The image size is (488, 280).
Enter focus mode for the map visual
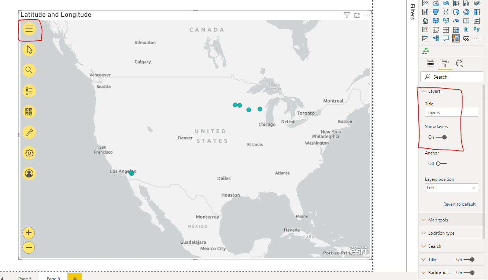pyautogui.click(x=357, y=15)
